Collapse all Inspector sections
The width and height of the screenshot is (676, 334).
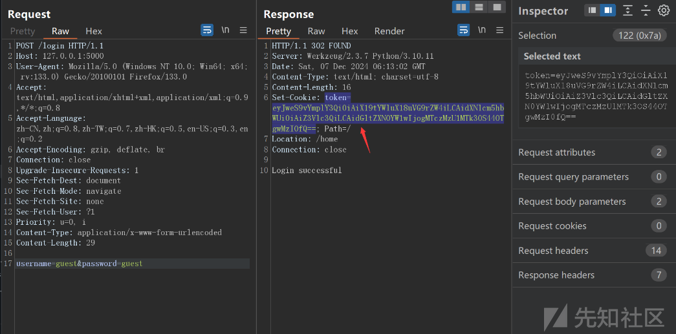point(645,10)
